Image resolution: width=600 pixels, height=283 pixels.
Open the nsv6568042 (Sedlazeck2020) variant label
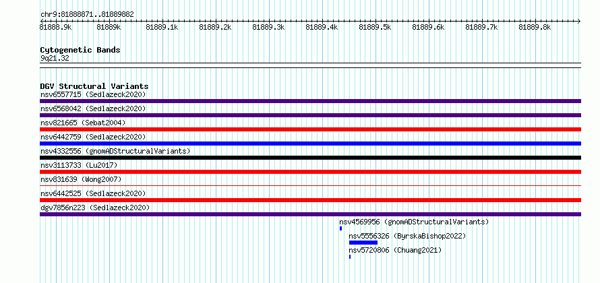93,108
